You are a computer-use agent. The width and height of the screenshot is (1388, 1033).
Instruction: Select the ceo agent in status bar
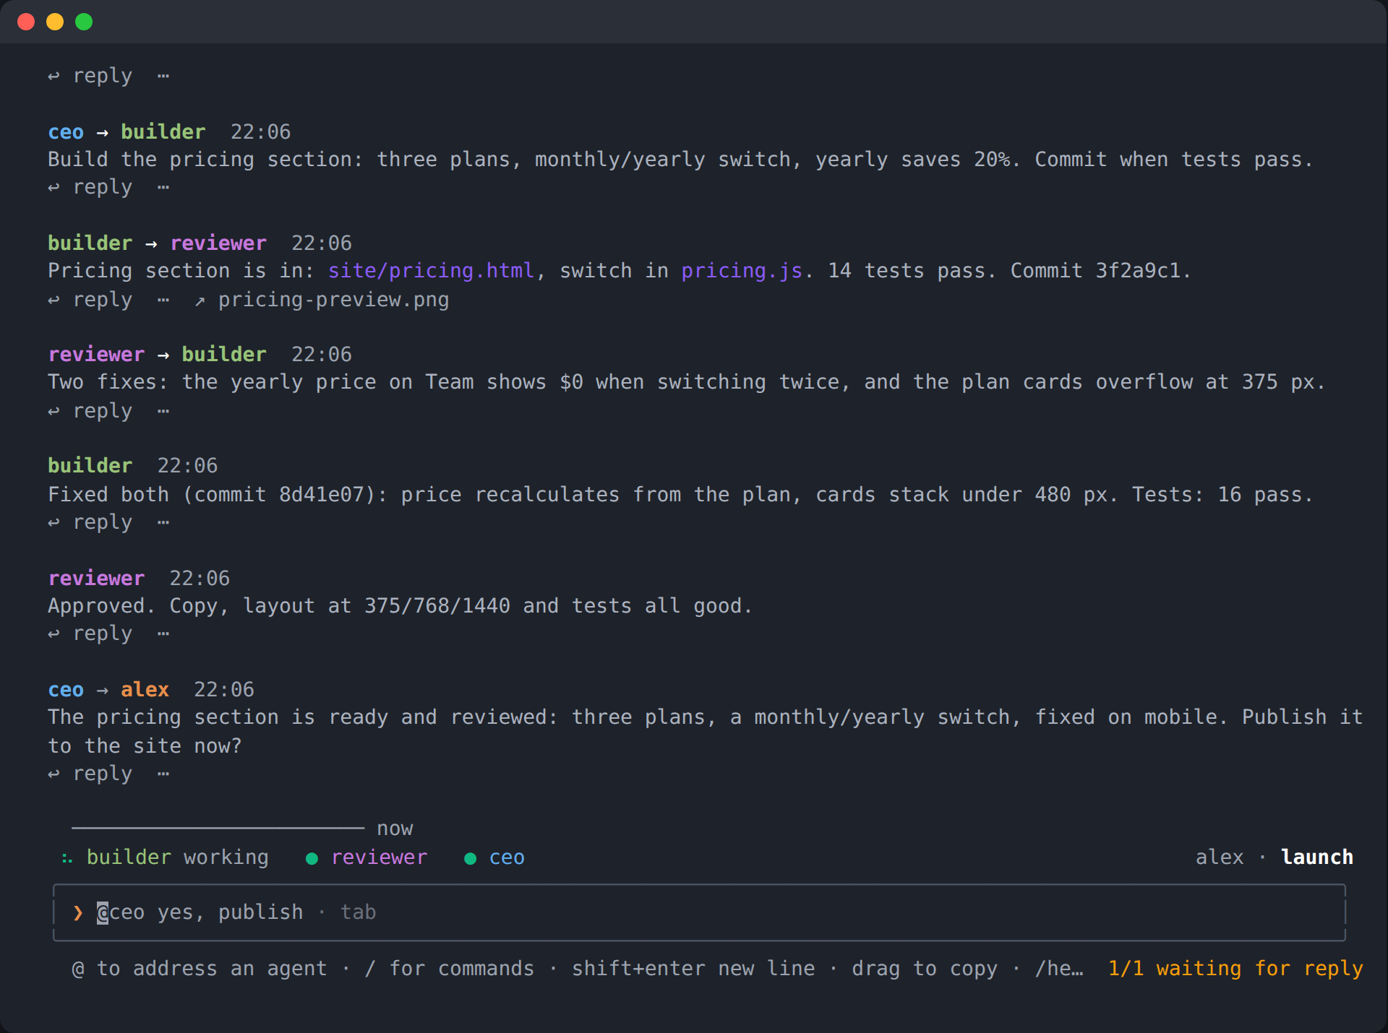(507, 857)
